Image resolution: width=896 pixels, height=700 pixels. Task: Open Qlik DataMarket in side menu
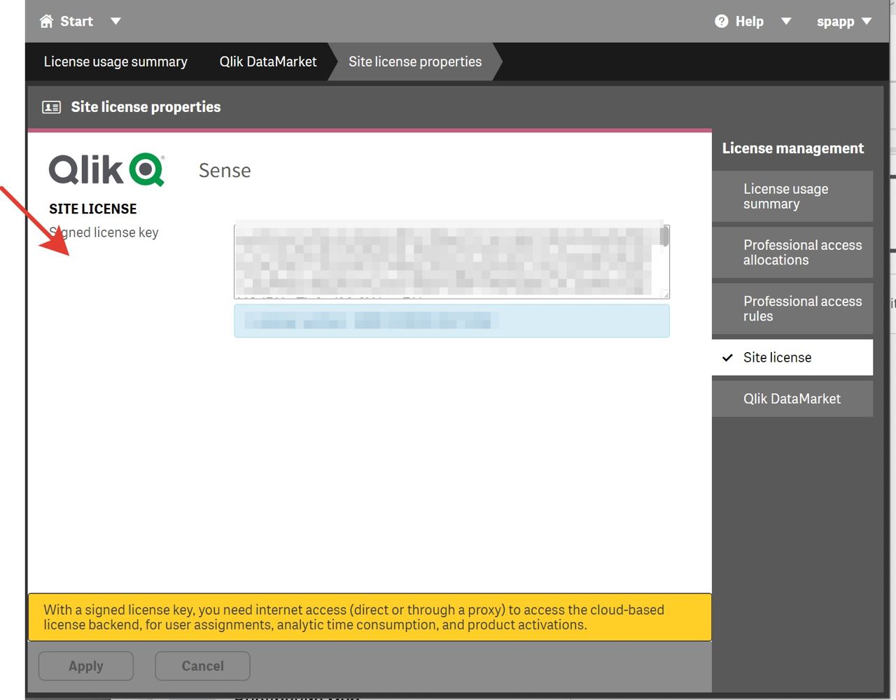(x=792, y=398)
